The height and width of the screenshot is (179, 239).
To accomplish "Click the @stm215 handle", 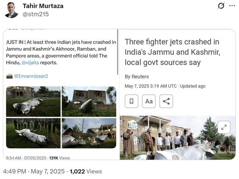I will pos(35,14).
